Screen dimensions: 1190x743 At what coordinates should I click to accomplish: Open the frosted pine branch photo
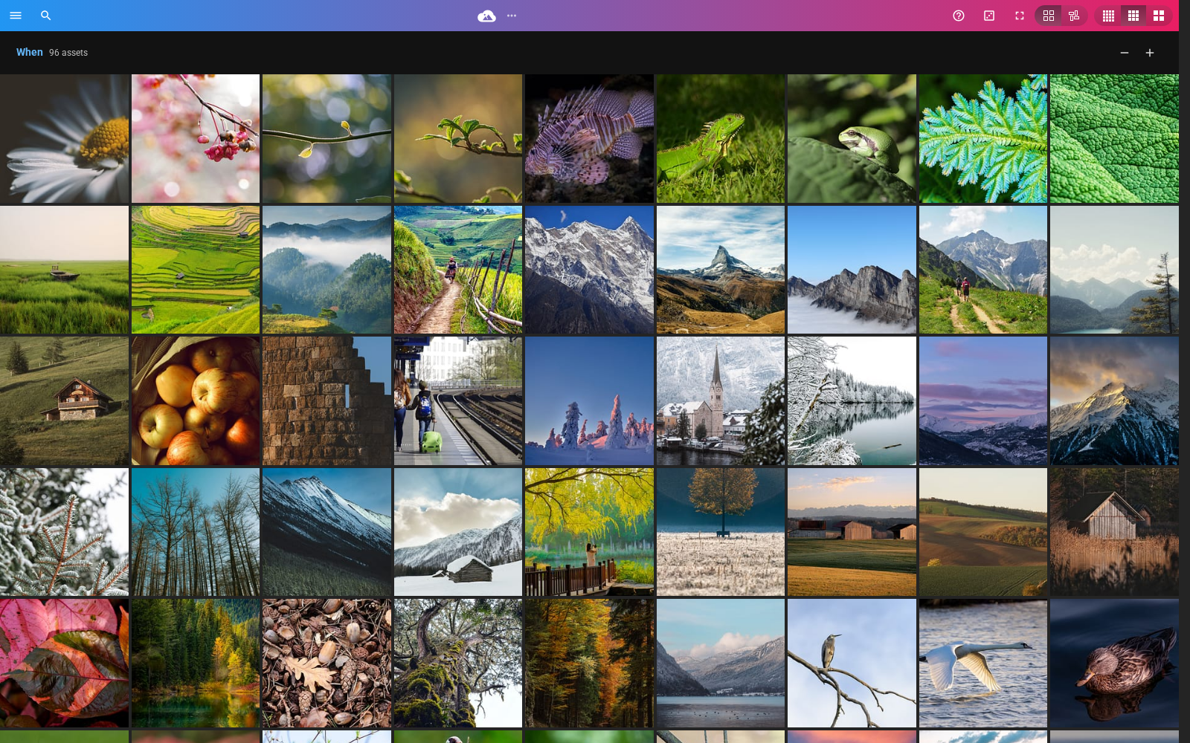tap(64, 532)
